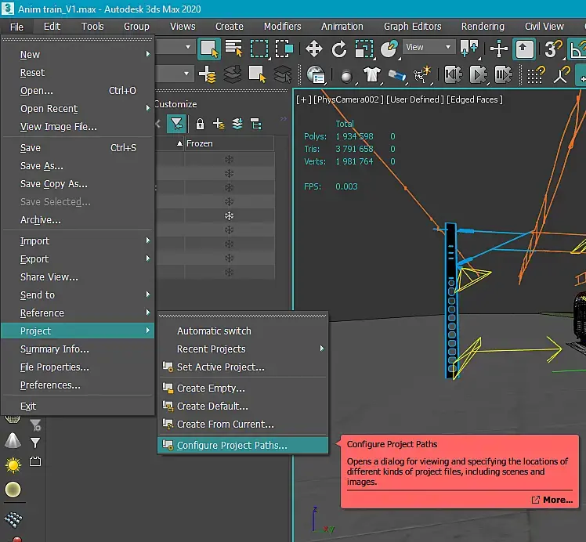Open the View coordinate system dropdown
The image size is (586, 542).
[429, 47]
